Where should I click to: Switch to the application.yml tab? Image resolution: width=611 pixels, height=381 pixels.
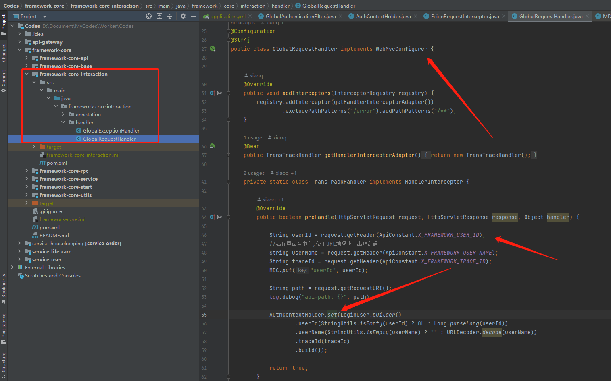(227, 16)
